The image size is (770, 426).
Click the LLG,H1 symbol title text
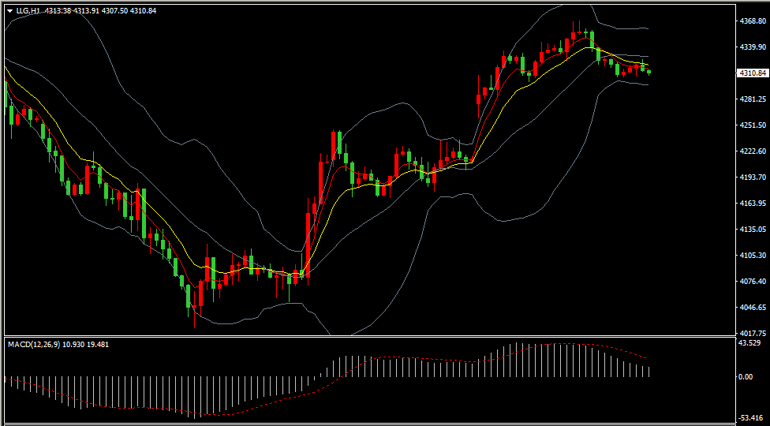[28, 10]
